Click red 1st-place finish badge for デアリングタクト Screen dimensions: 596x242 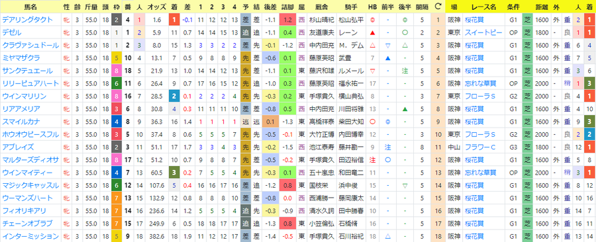click(x=174, y=20)
